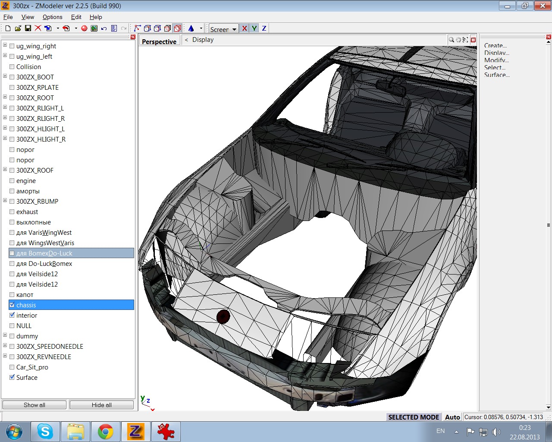Click the red X delete icon in toolbar

pos(38,28)
